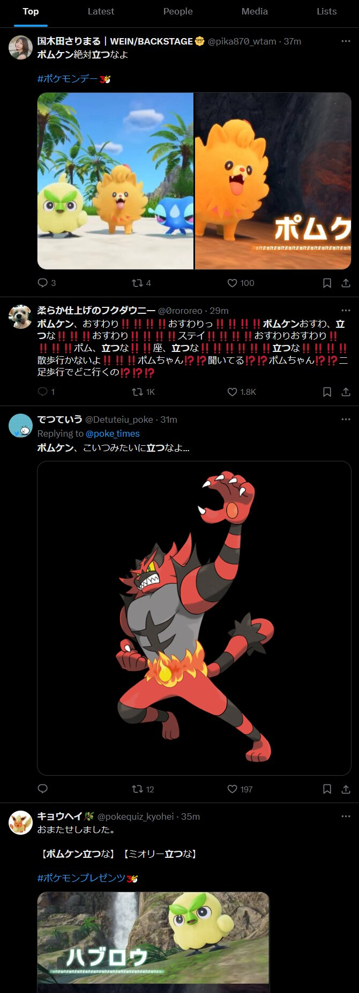Image resolution: width=359 pixels, height=993 pixels.
Task: Open the #ポケモンデー hashtag link
Action: pos(73,79)
